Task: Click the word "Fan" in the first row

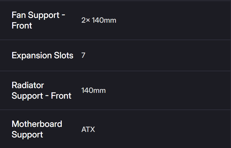Action: coord(19,15)
